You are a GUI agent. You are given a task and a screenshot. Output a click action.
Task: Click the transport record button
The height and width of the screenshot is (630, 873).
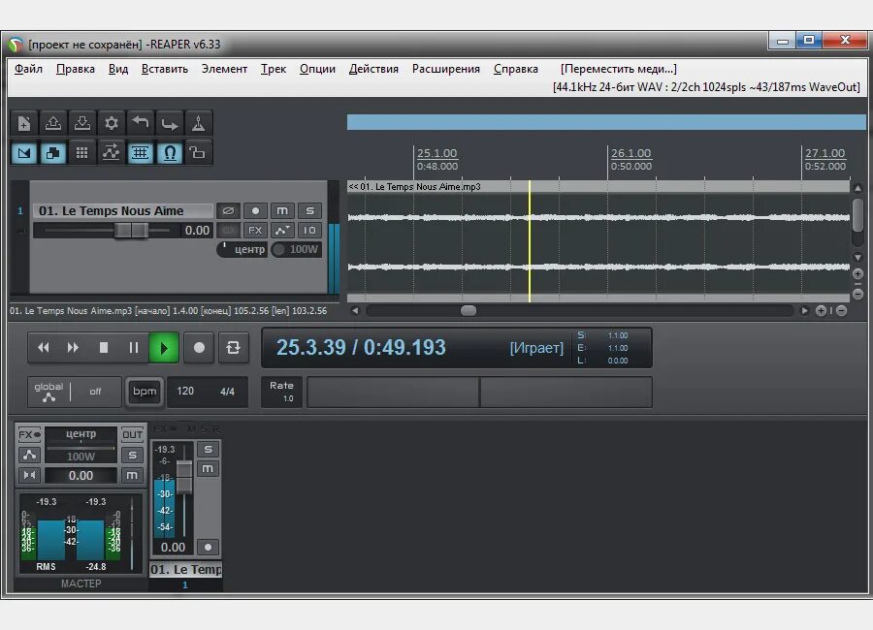pos(199,348)
